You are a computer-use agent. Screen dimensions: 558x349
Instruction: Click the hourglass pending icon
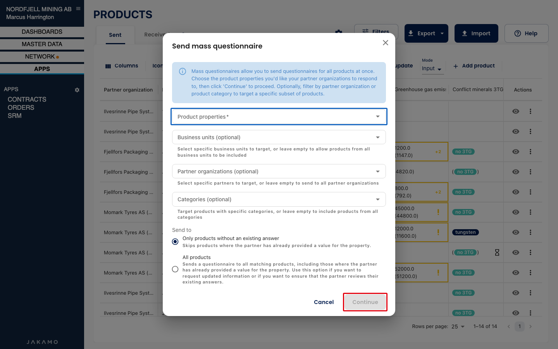(497, 252)
